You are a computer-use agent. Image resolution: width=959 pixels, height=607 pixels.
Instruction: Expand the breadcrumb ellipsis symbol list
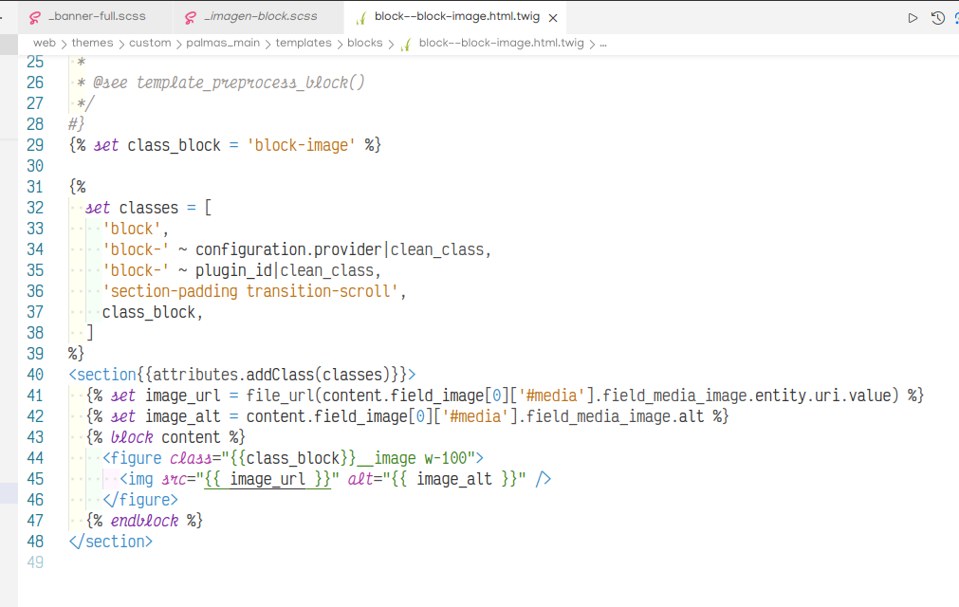(x=603, y=43)
